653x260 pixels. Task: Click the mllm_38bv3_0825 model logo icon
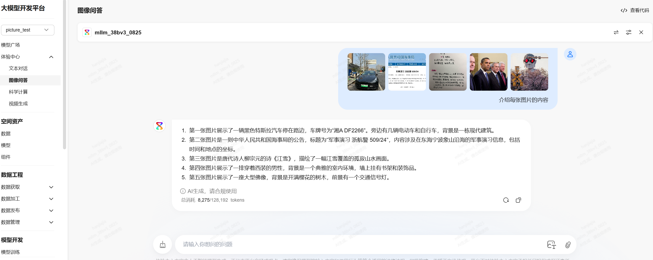[x=87, y=32]
